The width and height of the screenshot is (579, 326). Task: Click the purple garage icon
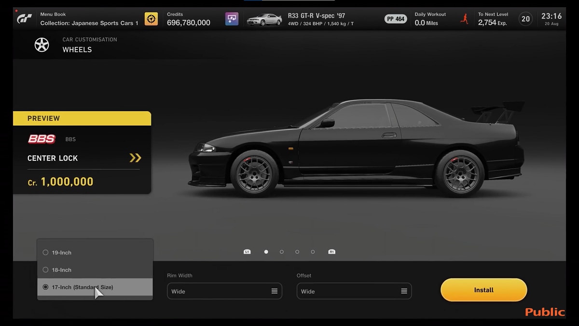(x=232, y=19)
